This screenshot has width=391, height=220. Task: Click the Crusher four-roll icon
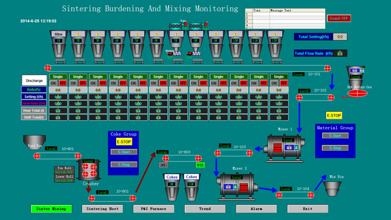point(89,170)
